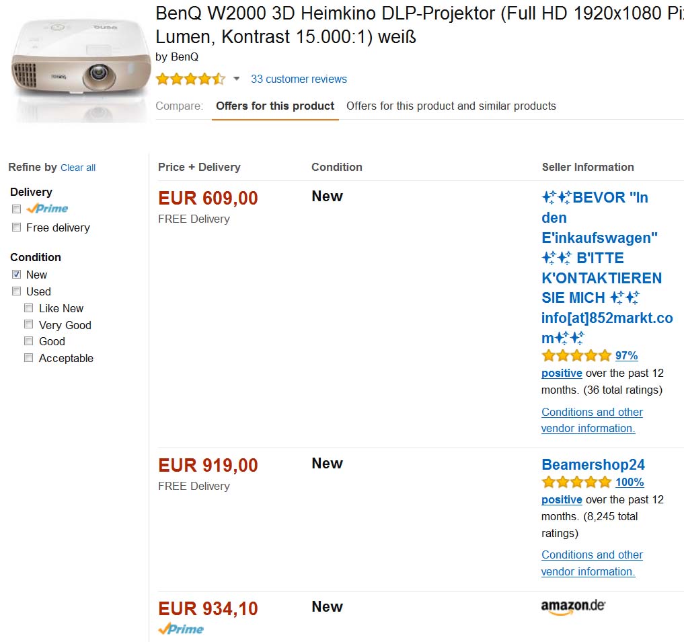The height and width of the screenshot is (642, 684).
Task: Click Beamershop24's five-star rating icons
Action: (576, 482)
